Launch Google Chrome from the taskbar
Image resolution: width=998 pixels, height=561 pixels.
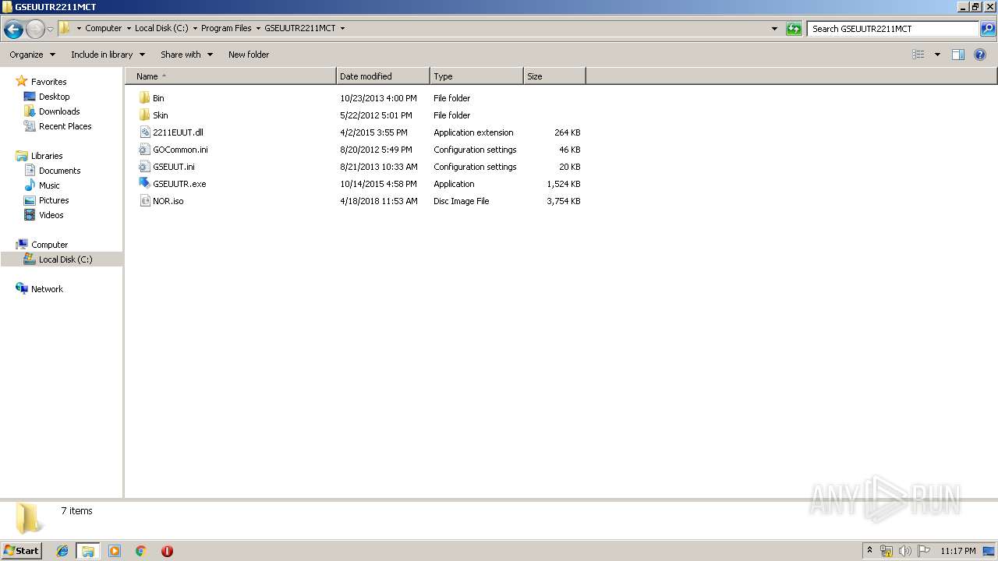click(x=141, y=551)
